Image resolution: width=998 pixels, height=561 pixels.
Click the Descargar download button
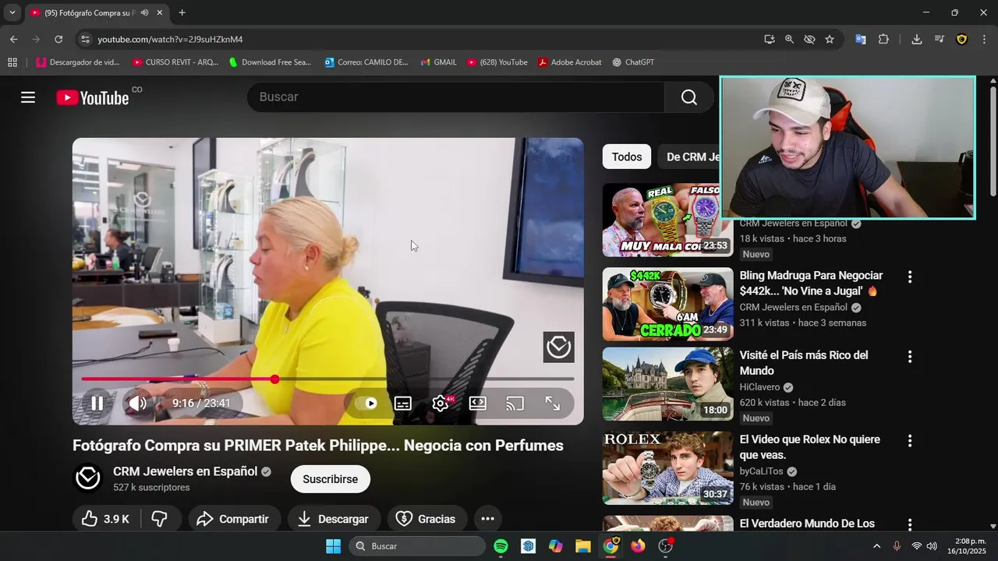pyautogui.click(x=334, y=519)
